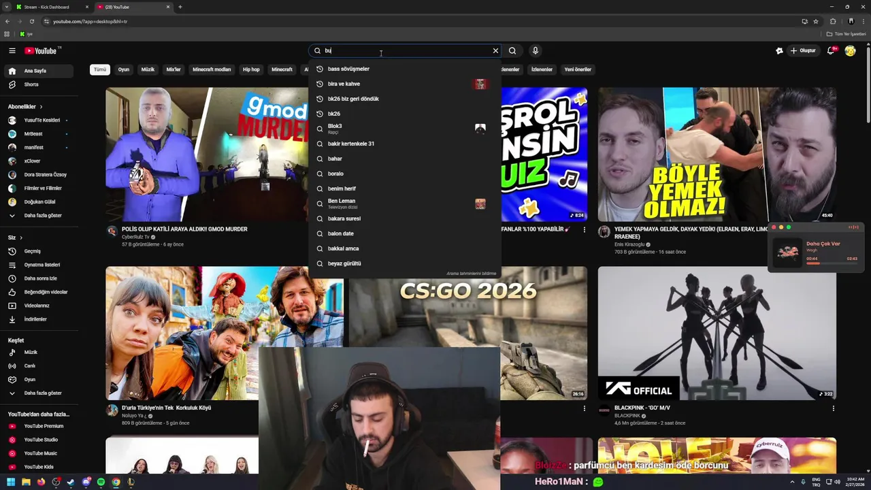The width and height of the screenshot is (871, 490).
Task: Open Oyun under Keşfet
Action: click(x=38, y=380)
